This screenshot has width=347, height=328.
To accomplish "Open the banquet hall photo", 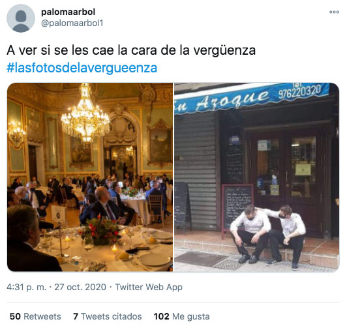I will (90, 177).
